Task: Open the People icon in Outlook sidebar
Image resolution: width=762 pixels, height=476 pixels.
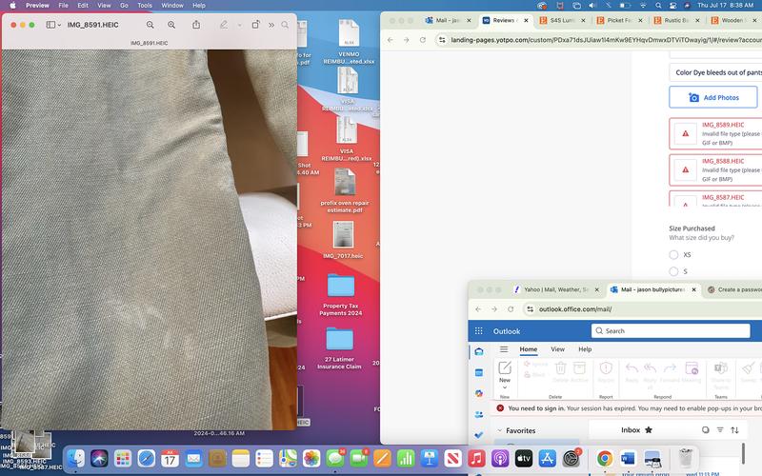Action: (479, 414)
